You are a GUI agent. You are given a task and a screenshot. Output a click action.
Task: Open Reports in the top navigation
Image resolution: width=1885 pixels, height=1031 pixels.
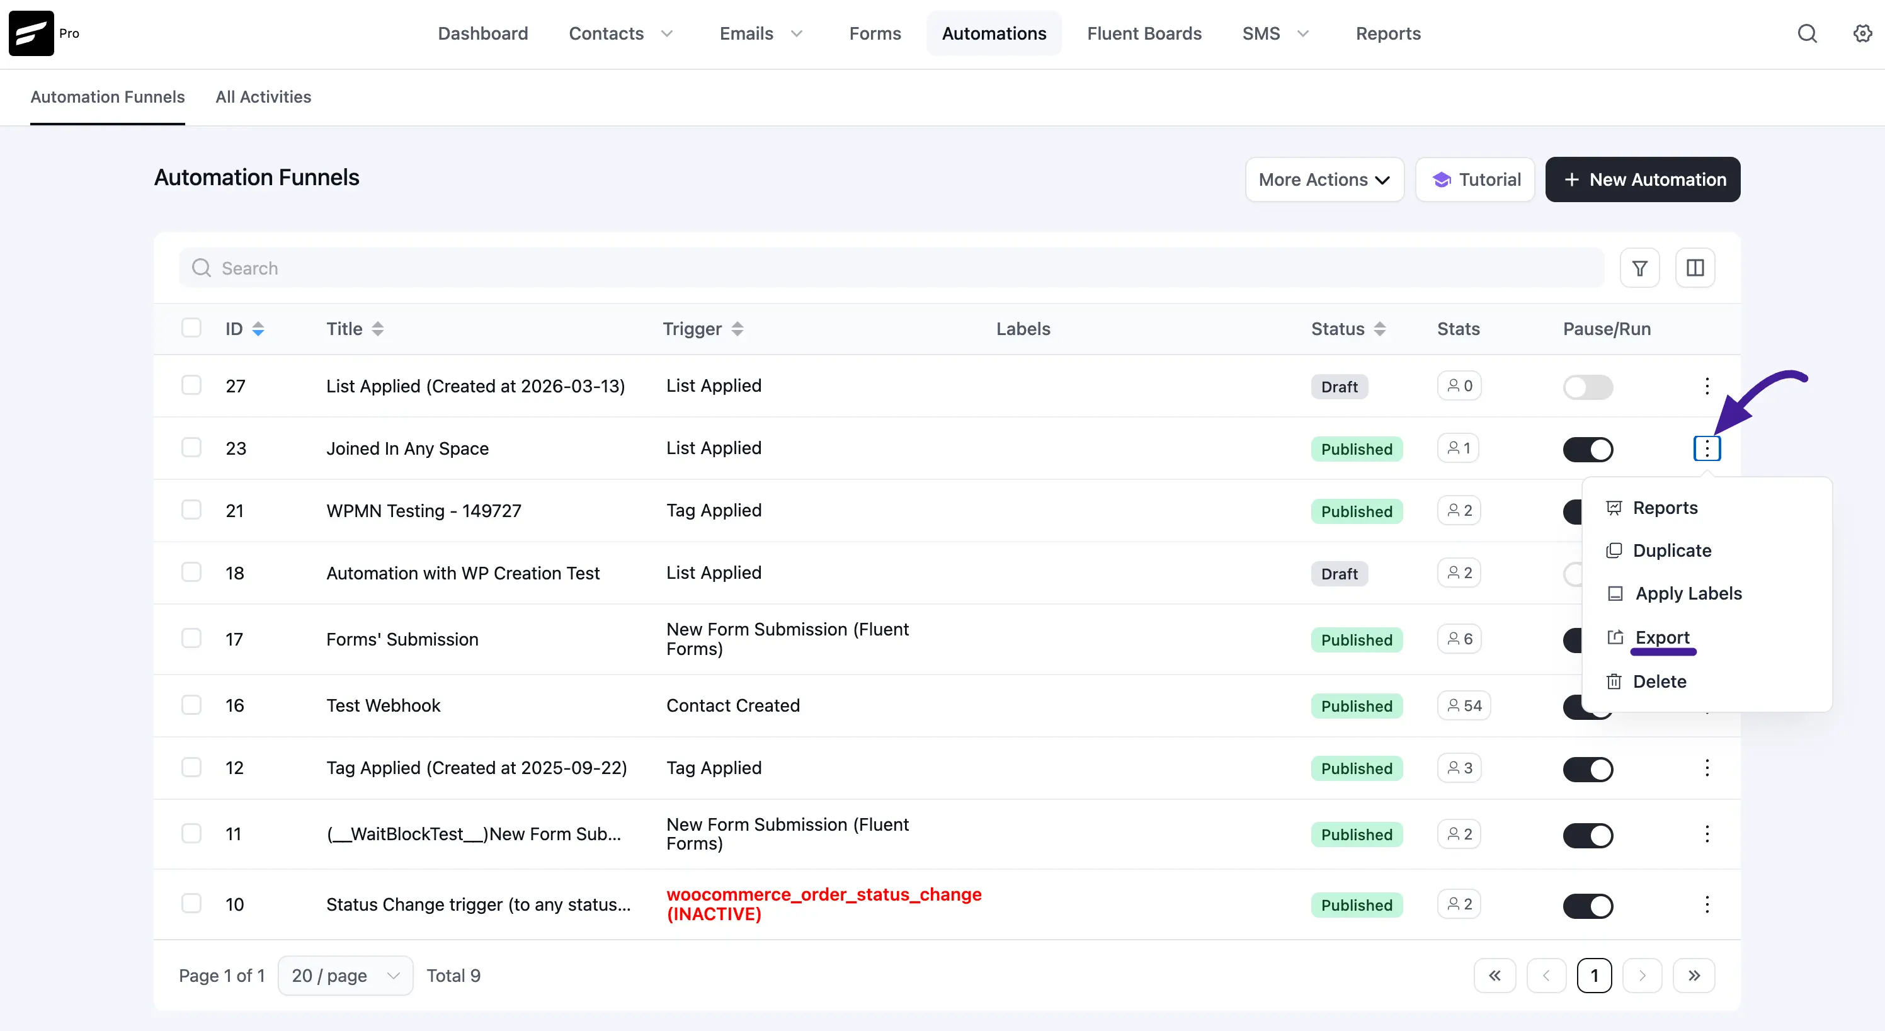1388,33
